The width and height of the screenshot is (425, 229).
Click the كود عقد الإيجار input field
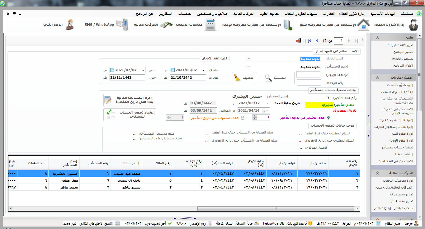pyautogui.click(x=308, y=75)
